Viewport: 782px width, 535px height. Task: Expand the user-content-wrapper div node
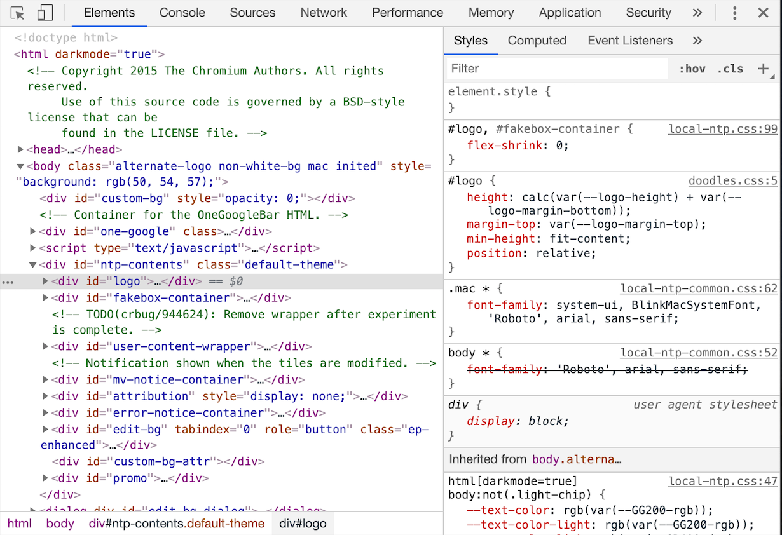tap(45, 347)
